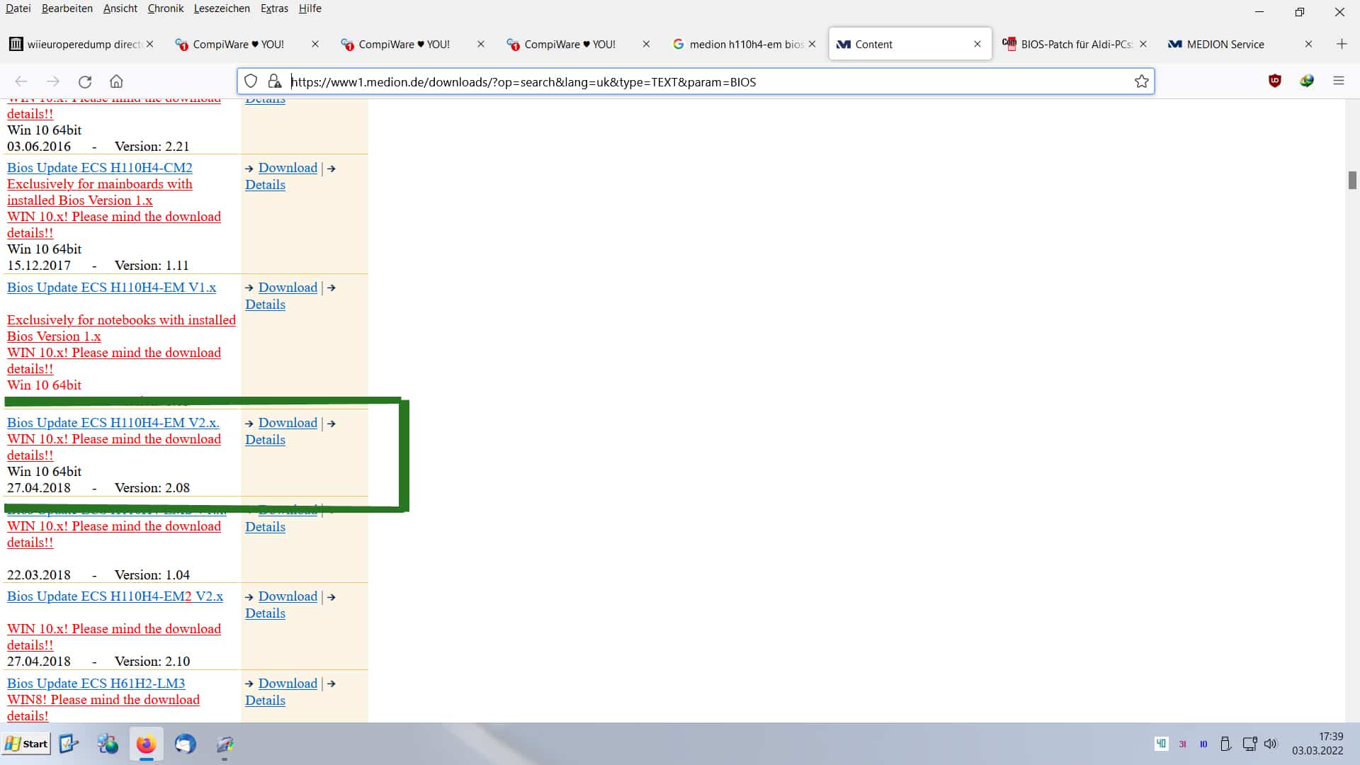Close the MEDION Service tab
Screen dimensions: 1360x765
click(1308, 44)
